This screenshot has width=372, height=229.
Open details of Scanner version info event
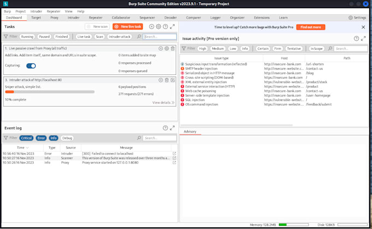point(175,158)
